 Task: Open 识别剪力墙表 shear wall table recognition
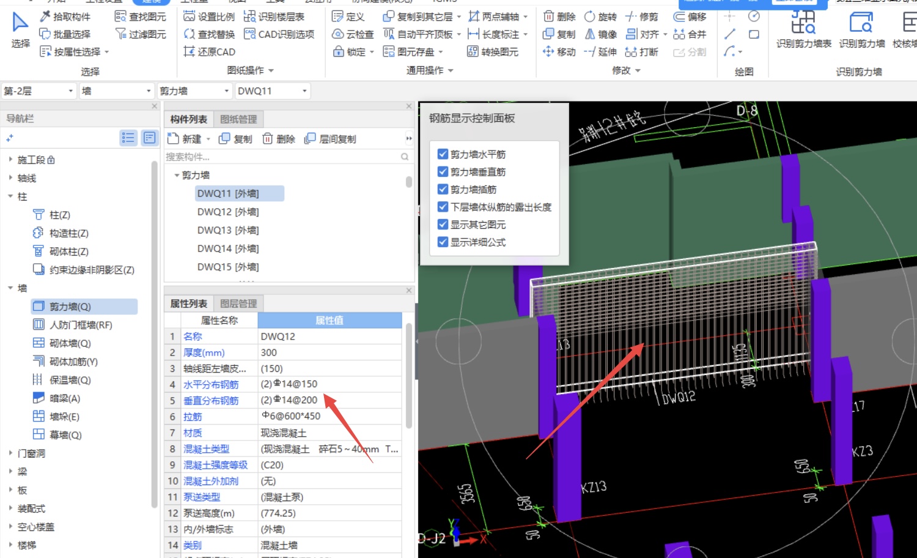click(x=803, y=29)
